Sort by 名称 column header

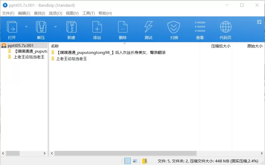[55, 46]
